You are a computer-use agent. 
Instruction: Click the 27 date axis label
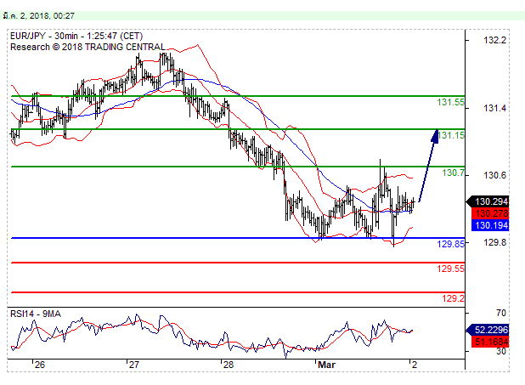pyautogui.click(x=134, y=365)
